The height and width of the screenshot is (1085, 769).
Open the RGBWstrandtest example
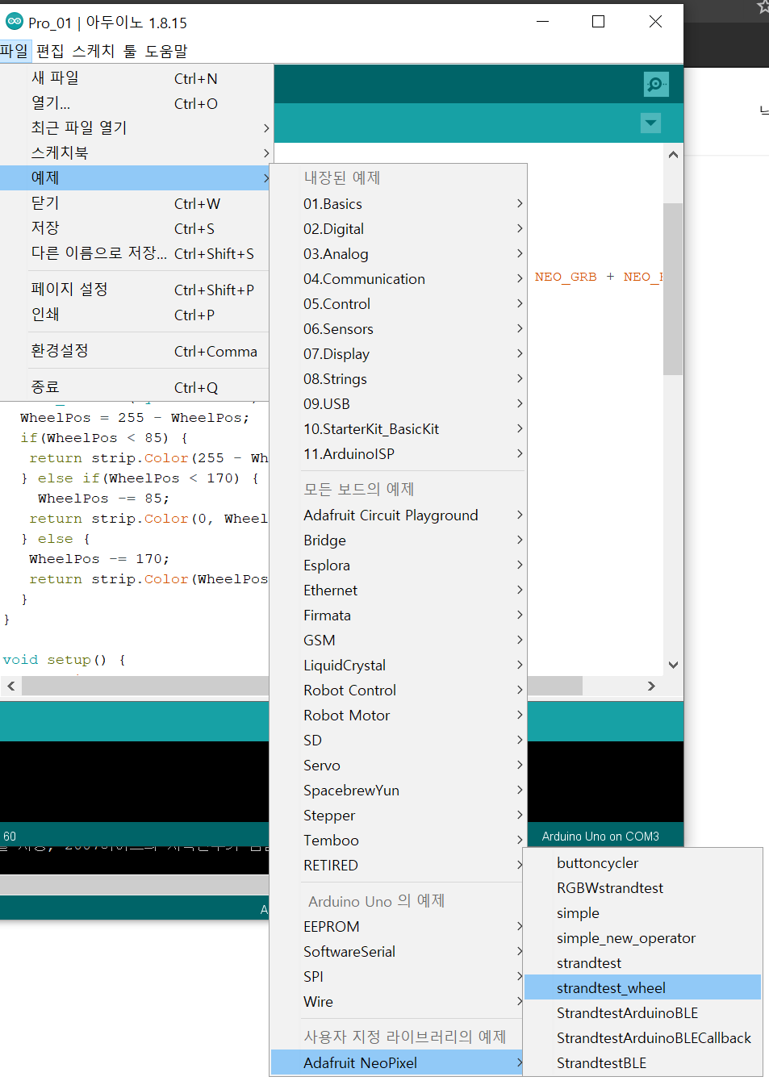click(x=642, y=888)
